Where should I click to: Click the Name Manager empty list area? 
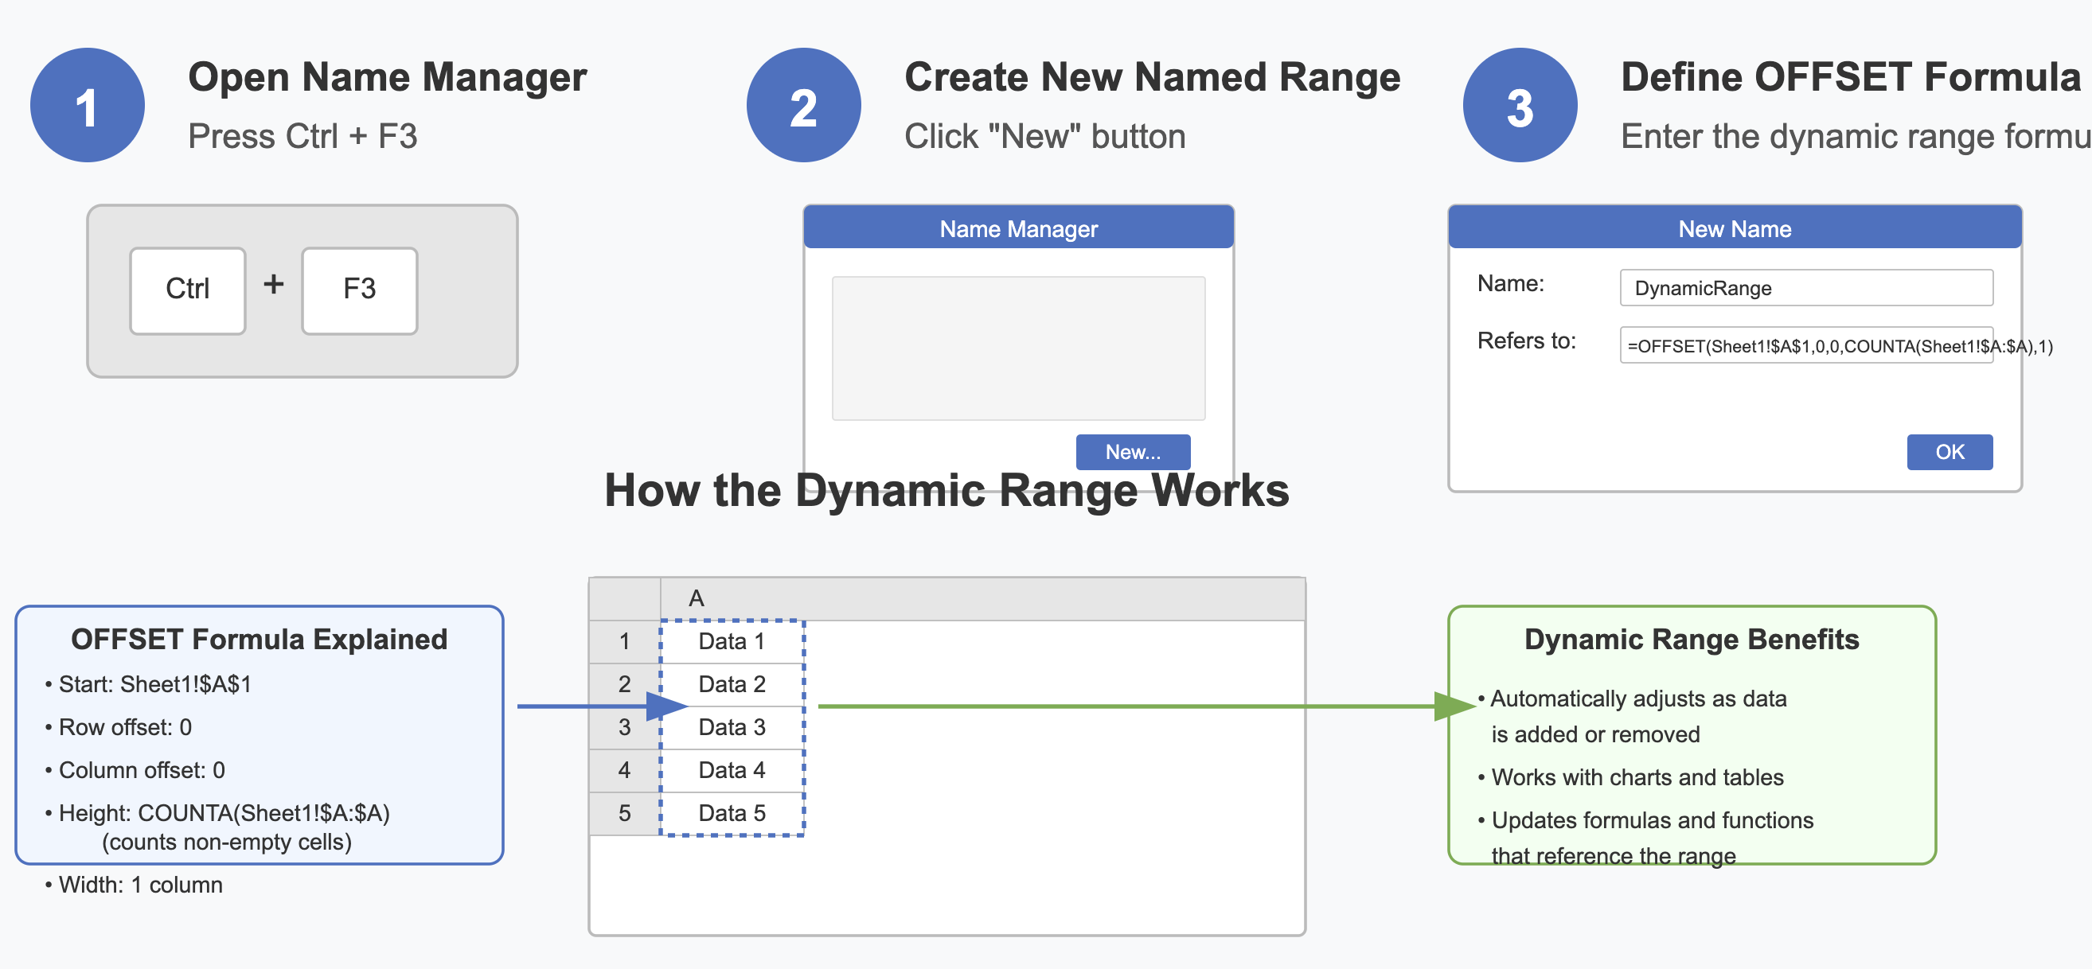1018,348
